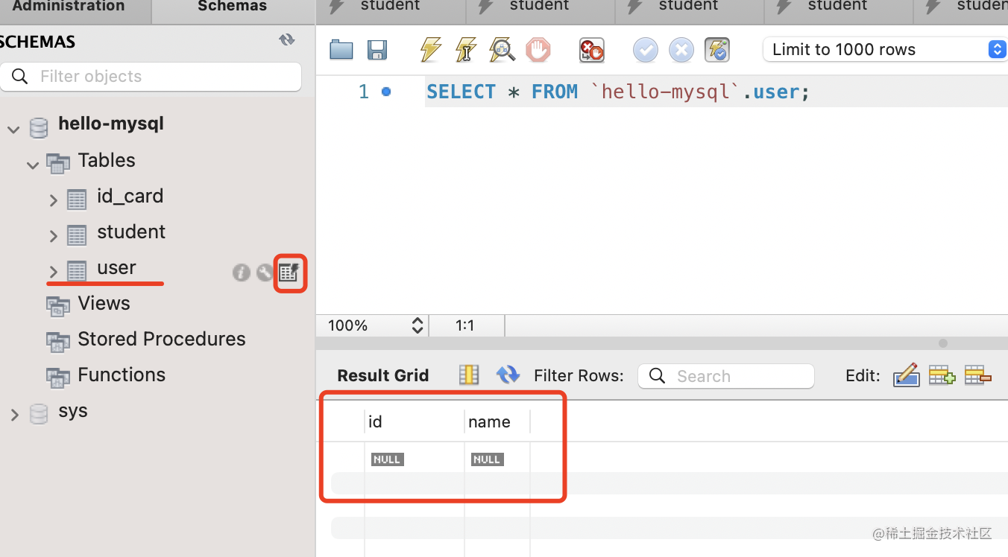
Task: Collapse the hello-mysql schema
Action: click(x=13, y=130)
